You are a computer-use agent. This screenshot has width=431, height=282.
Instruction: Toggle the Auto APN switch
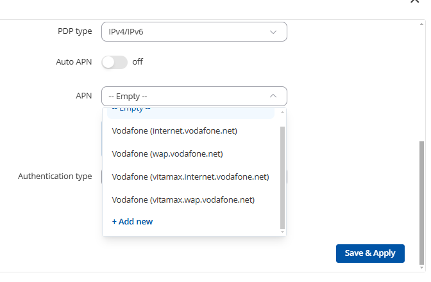coord(114,62)
